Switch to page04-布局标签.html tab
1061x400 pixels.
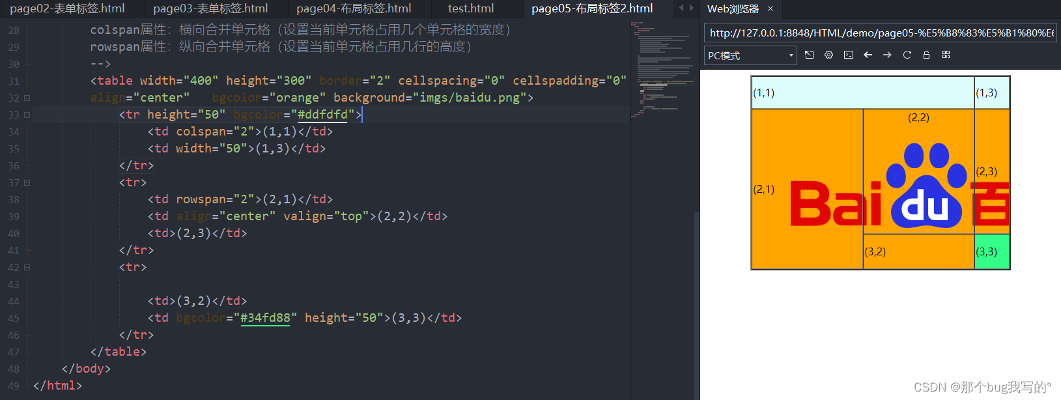[x=354, y=8]
